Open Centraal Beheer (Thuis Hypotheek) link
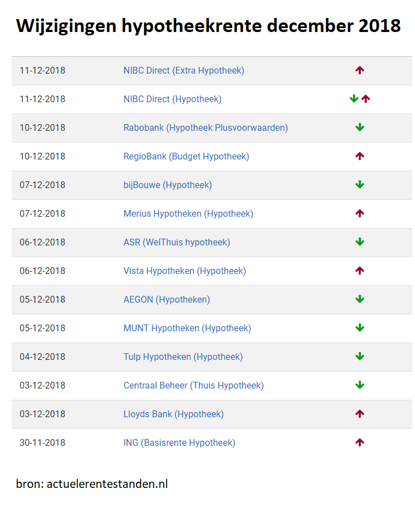This screenshot has width=415, height=507. coord(193,385)
